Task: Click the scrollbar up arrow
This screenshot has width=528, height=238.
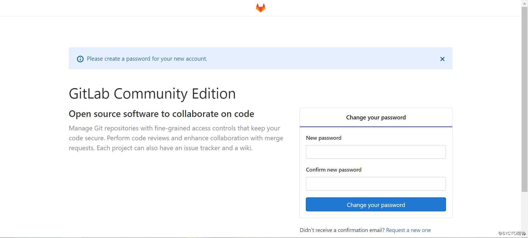Action: pyautogui.click(x=524, y=3)
